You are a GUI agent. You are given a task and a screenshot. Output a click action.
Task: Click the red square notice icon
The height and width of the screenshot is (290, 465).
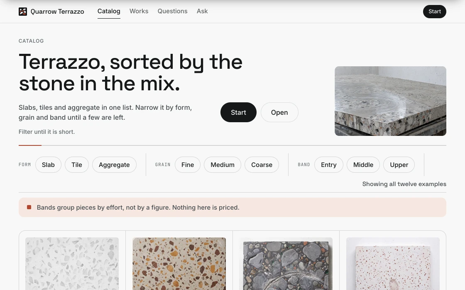coord(29,207)
